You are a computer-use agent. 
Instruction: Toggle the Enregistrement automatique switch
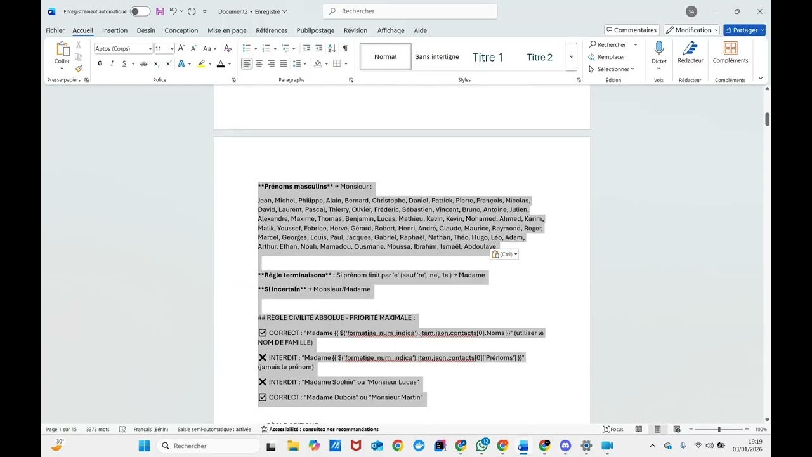(x=140, y=11)
